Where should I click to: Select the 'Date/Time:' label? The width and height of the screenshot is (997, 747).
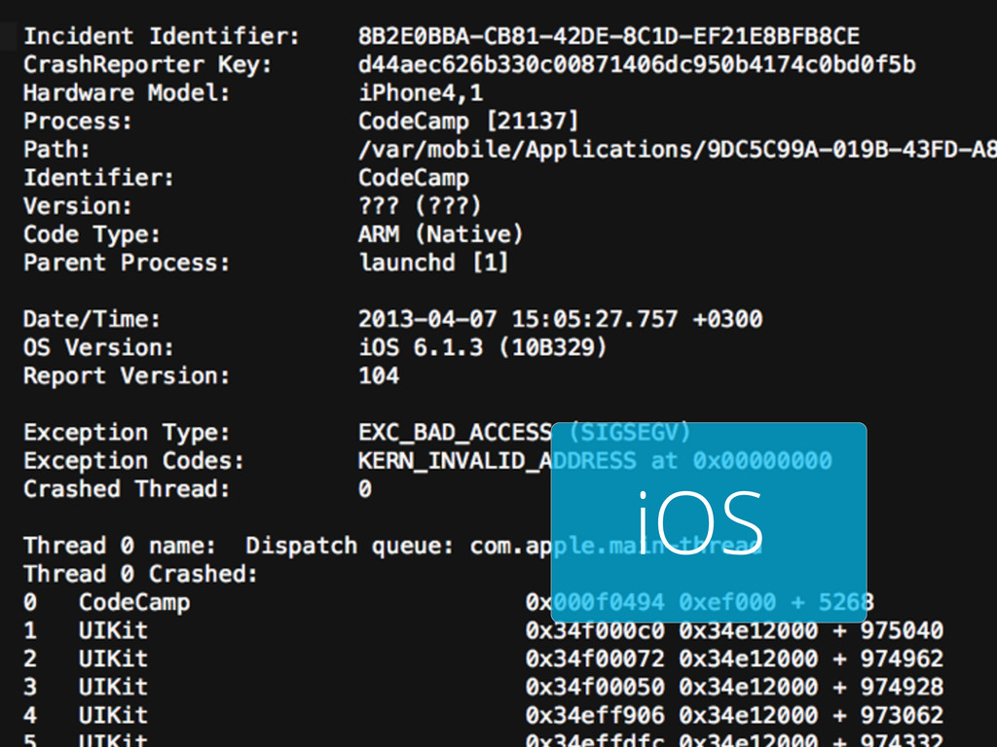click(x=92, y=319)
